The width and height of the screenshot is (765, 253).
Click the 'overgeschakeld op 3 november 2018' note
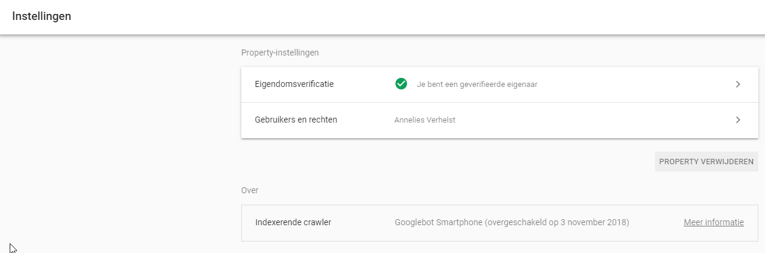(557, 222)
